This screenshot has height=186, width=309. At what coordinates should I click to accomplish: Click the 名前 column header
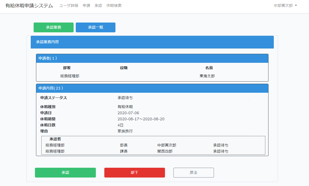click(x=209, y=68)
